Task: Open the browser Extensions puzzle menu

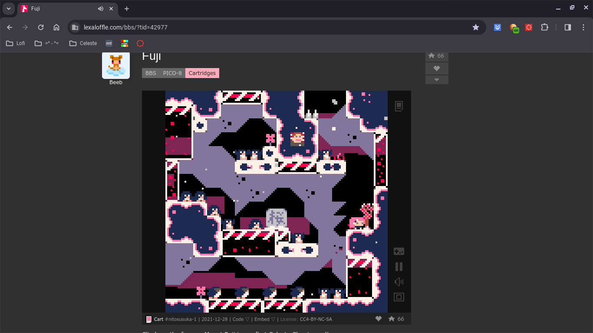Action: tap(544, 27)
